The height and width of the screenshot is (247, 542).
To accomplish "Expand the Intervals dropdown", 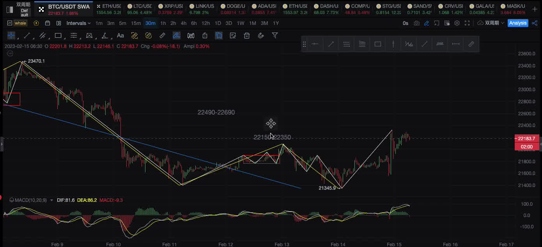I will tap(78, 23).
